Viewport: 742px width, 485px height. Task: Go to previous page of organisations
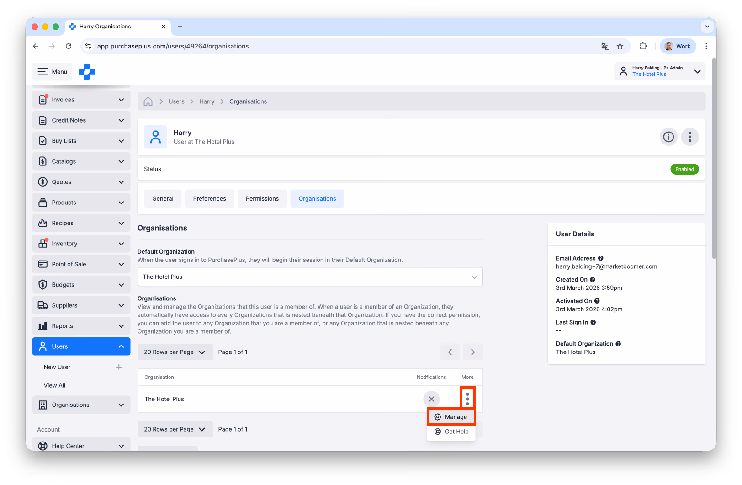click(x=450, y=352)
